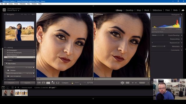
Task: Open toolbar content dropdown arrow
Action: pyautogui.click(x=148, y=83)
